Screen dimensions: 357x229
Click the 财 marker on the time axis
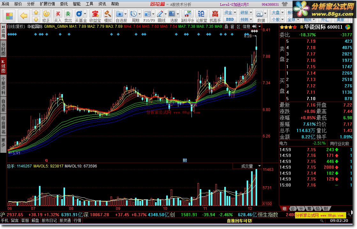coord(185,160)
